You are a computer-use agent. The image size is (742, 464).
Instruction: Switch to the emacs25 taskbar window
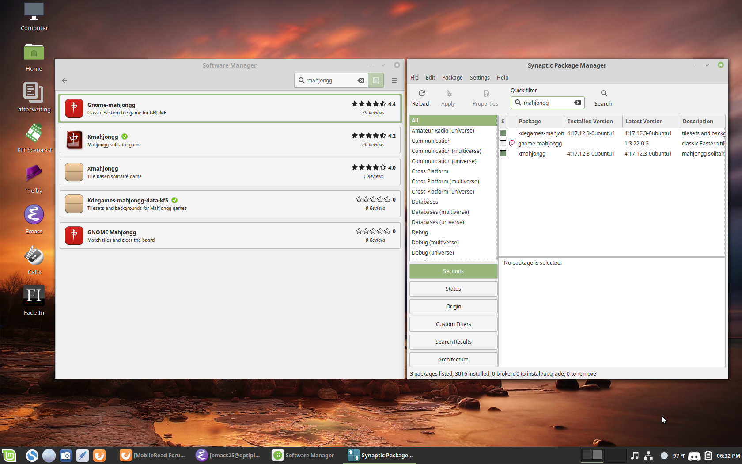[x=228, y=455]
